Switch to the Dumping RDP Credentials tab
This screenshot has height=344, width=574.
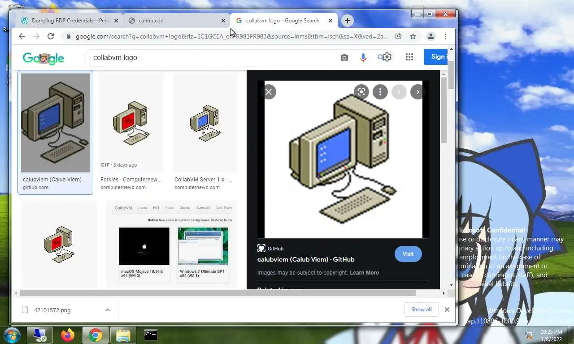(69, 21)
